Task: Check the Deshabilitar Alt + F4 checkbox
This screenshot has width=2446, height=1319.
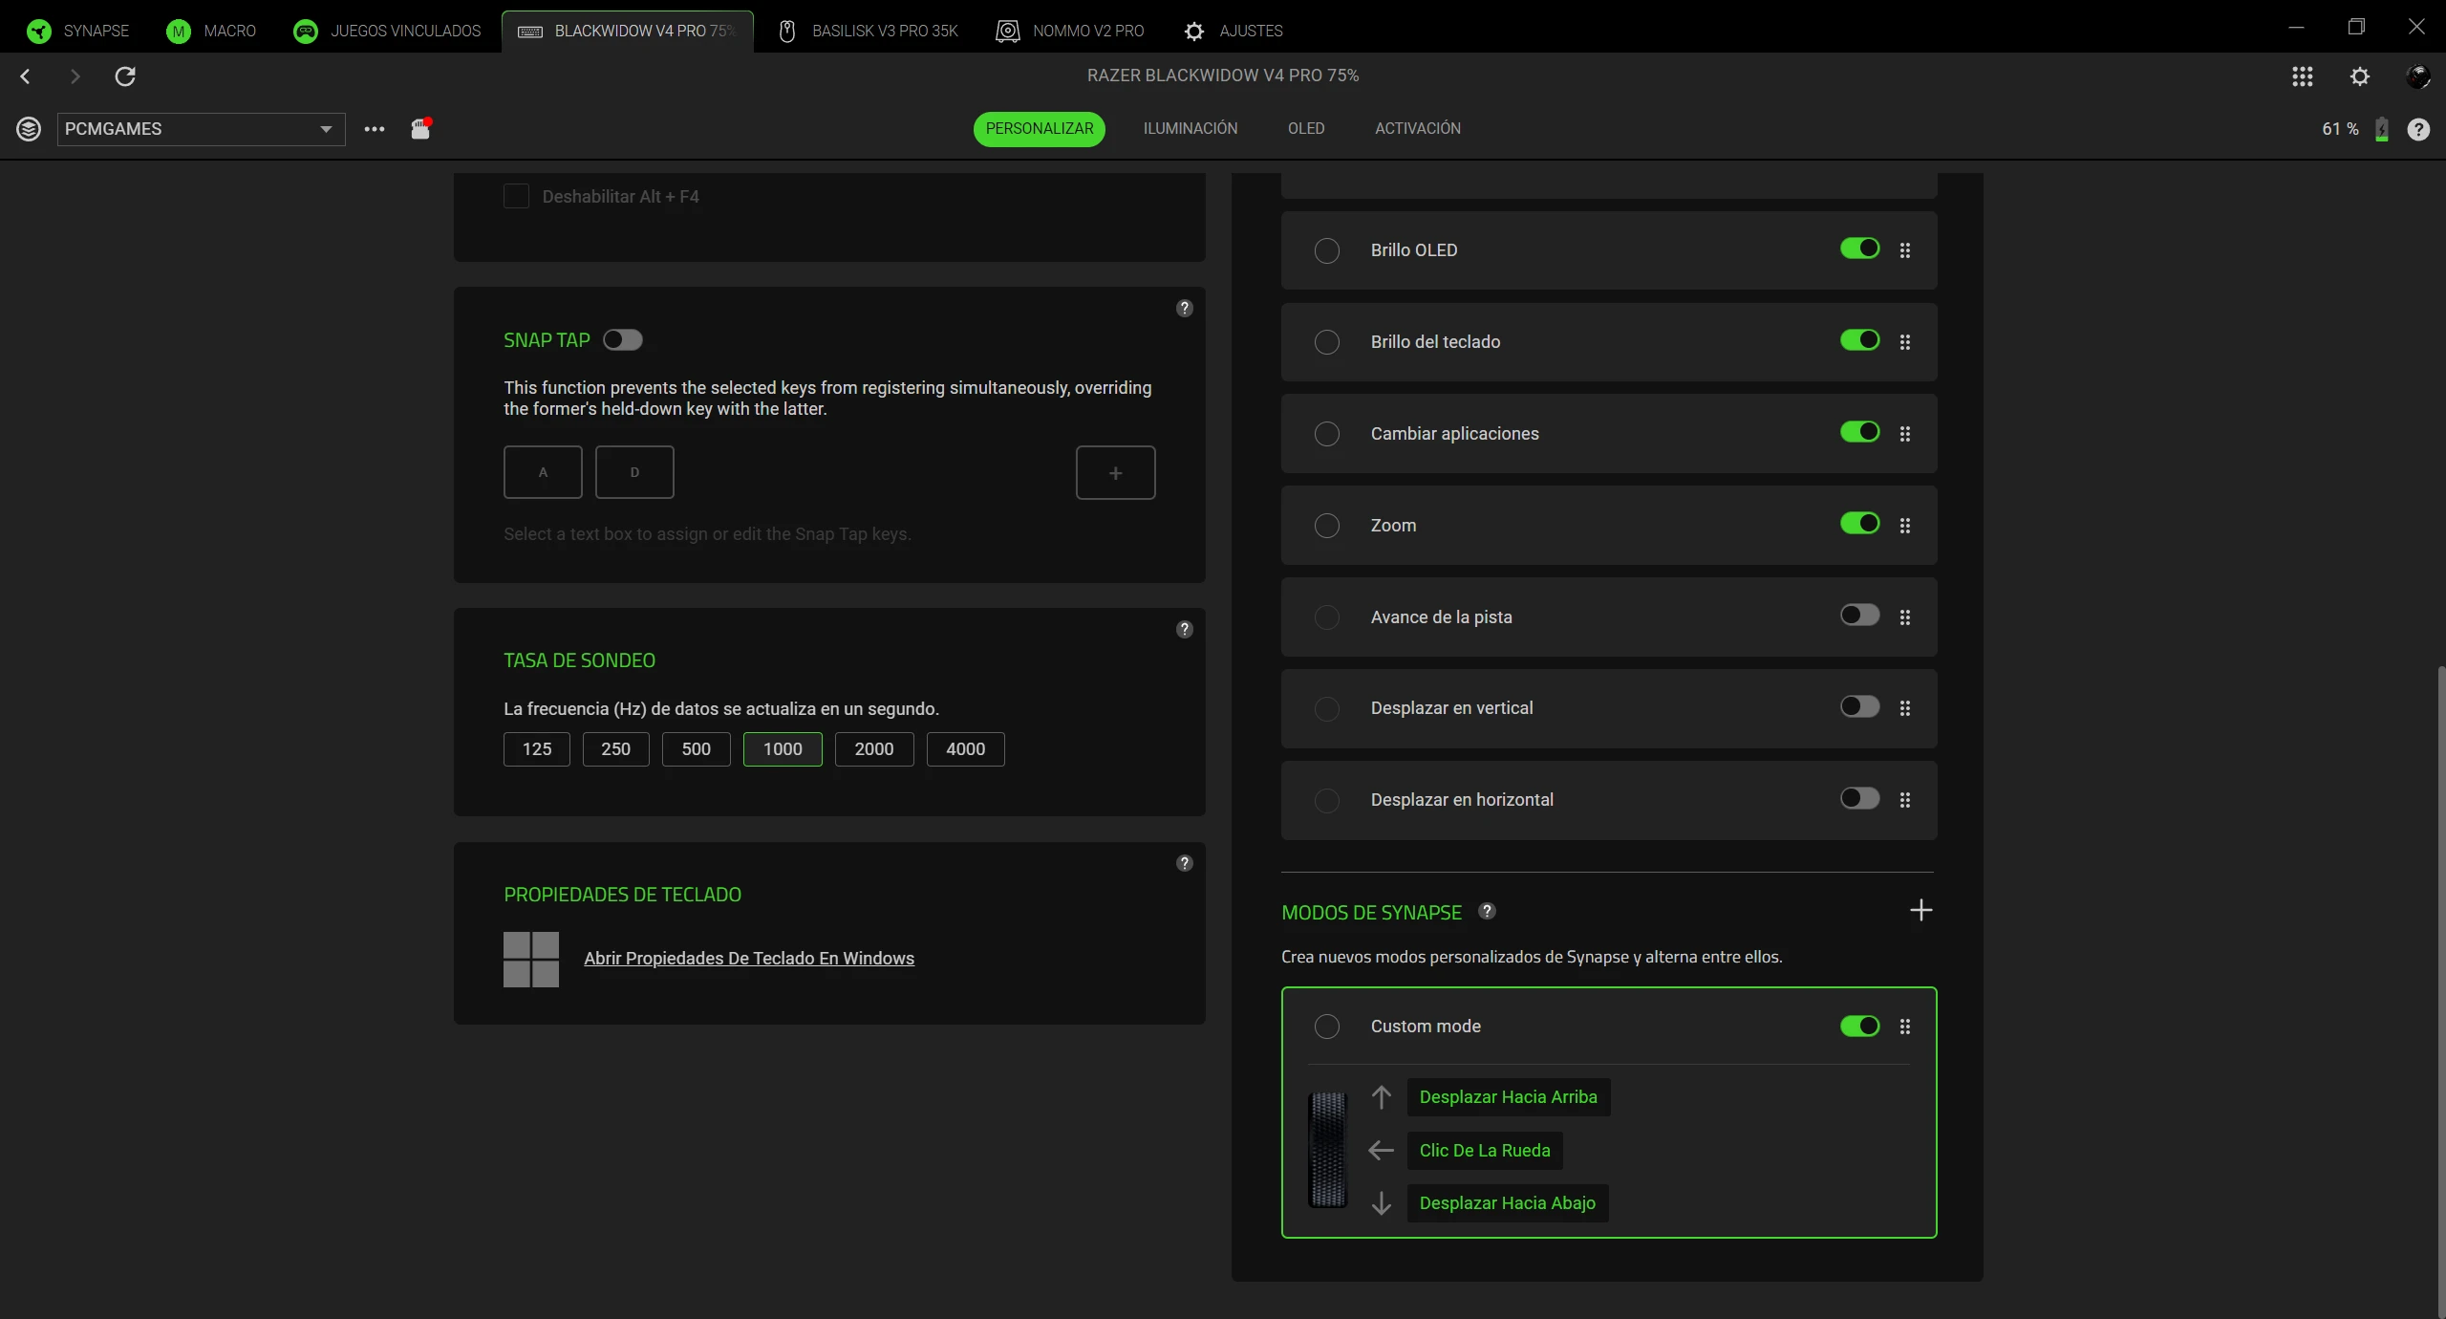Action: tap(516, 196)
